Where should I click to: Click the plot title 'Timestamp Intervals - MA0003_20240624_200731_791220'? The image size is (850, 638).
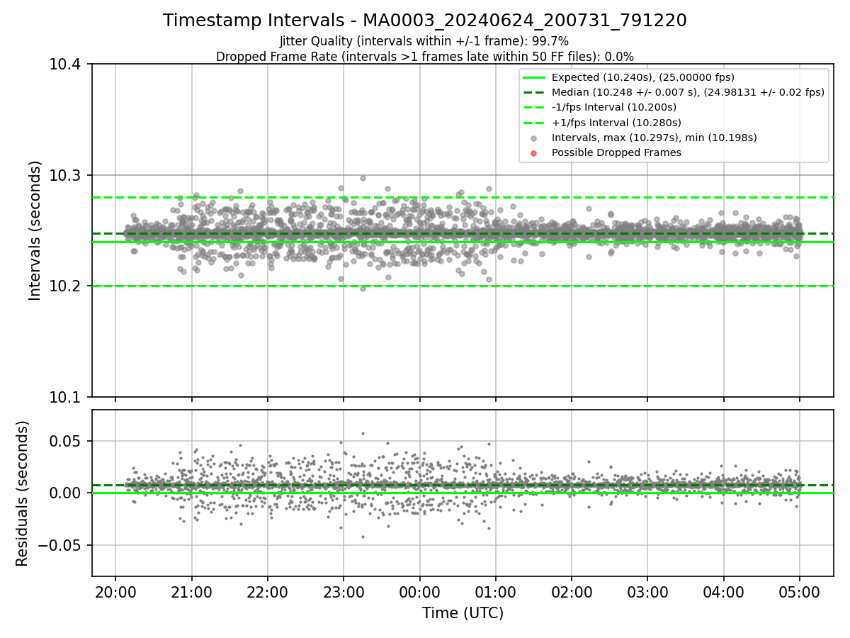pos(425,21)
